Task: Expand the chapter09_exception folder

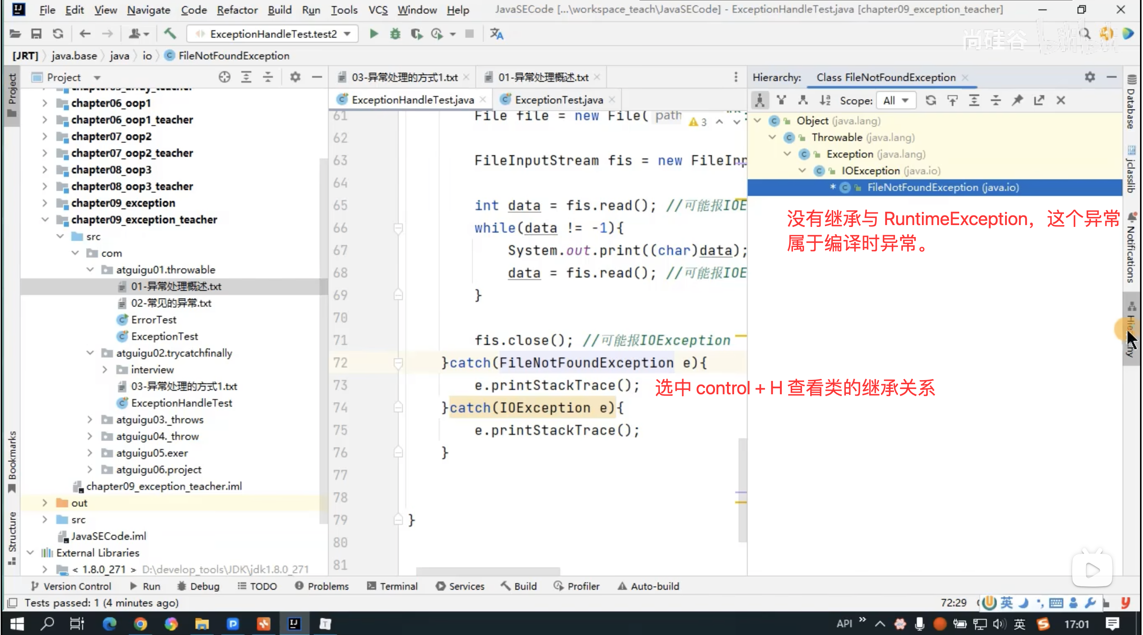Action: [x=45, y=203]
